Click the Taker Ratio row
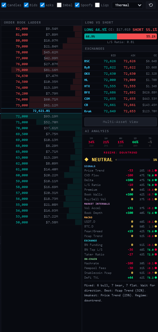 point(121,254)
